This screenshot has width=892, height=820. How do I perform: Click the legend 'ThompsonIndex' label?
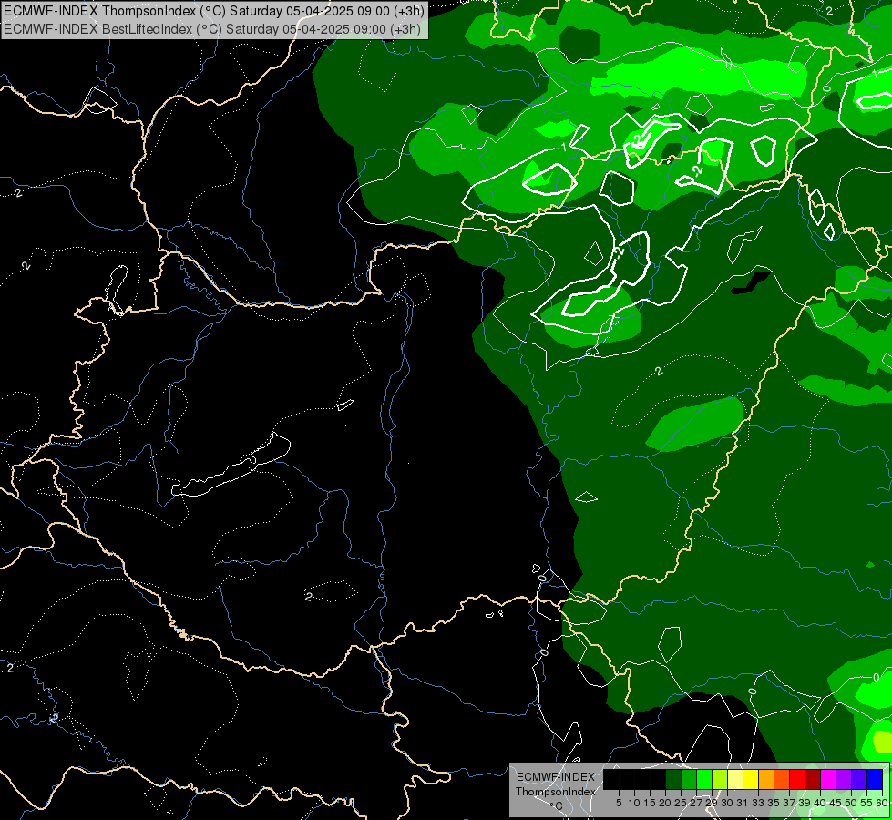click(556, 792)
